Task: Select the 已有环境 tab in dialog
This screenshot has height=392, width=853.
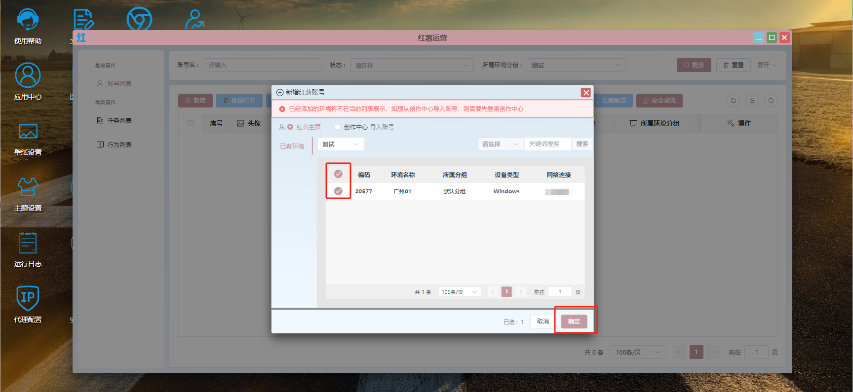Action: click(x=292, y=146)
